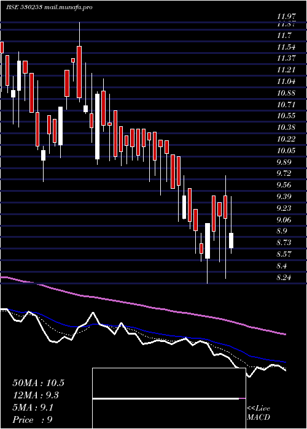
Task: Select the 8.4 price axis label
Action: pyautogui.click(x=282, y=265)
